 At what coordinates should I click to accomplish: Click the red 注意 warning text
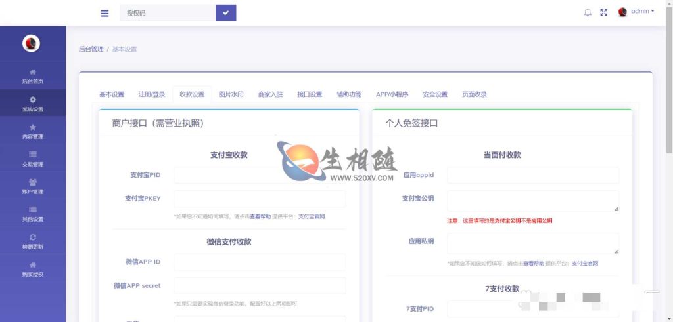pos(499,221)
